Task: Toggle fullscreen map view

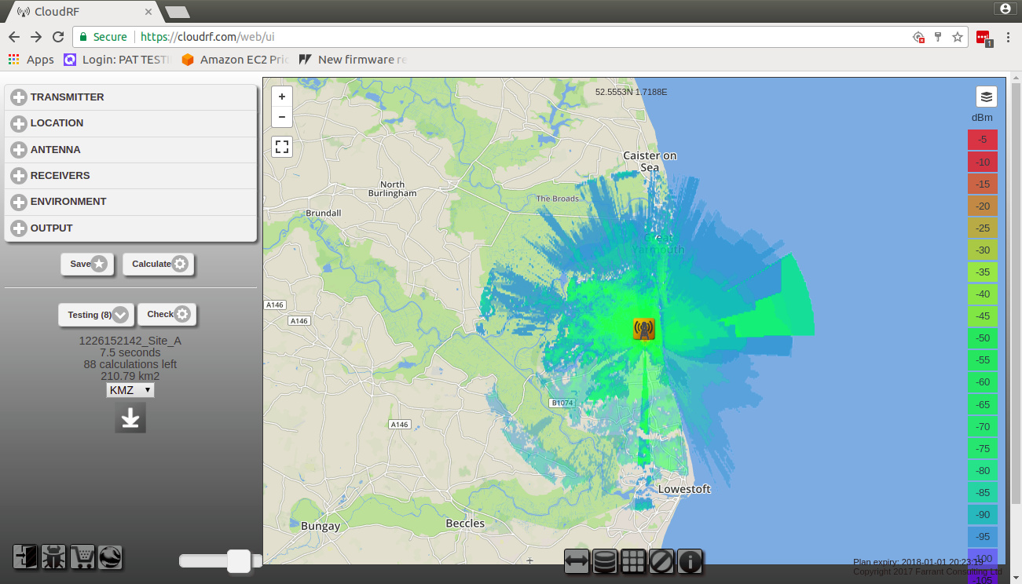Action: pos(282,147)
